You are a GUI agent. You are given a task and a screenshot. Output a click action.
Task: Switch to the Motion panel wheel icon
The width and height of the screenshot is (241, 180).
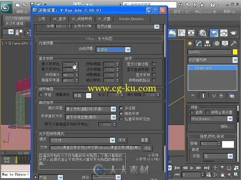point(217,44)
